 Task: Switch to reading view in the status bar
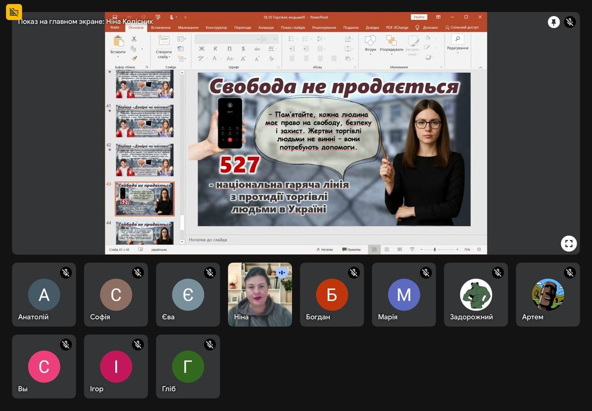coord(399,250)
